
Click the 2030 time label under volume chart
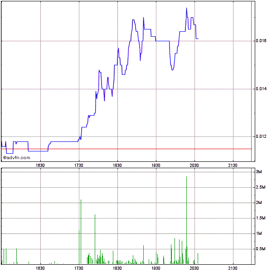(x=194, y=268)
